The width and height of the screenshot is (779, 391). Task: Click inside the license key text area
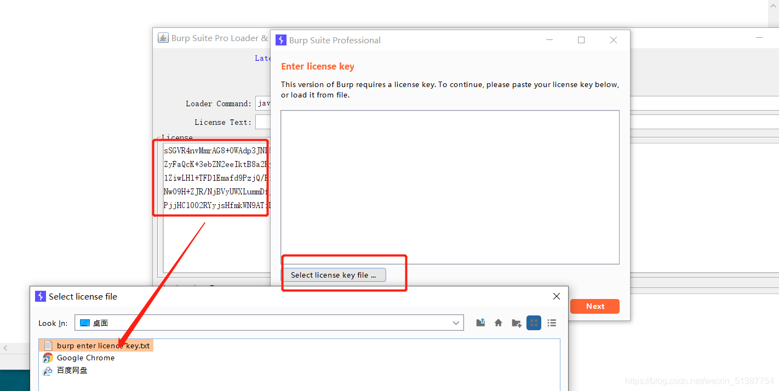click(450, 187)
